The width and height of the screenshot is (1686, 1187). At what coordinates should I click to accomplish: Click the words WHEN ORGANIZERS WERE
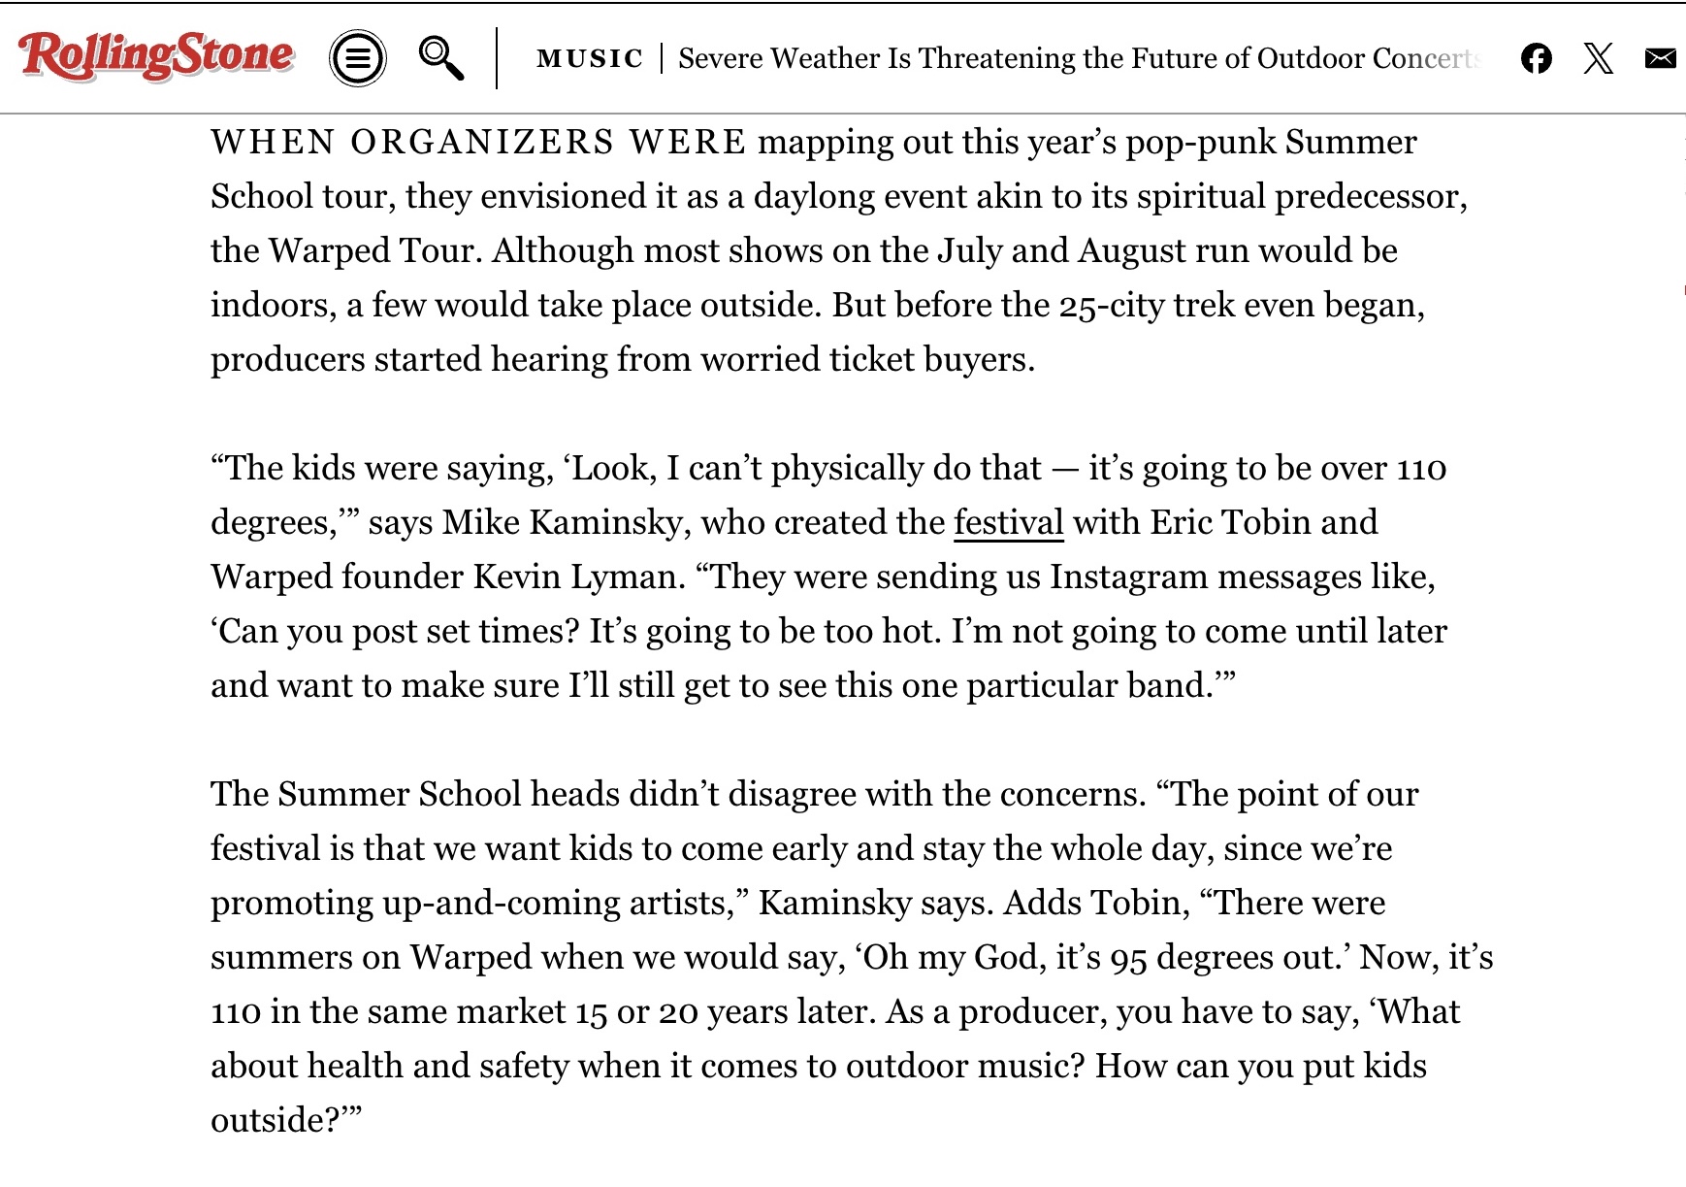[478, 142]
